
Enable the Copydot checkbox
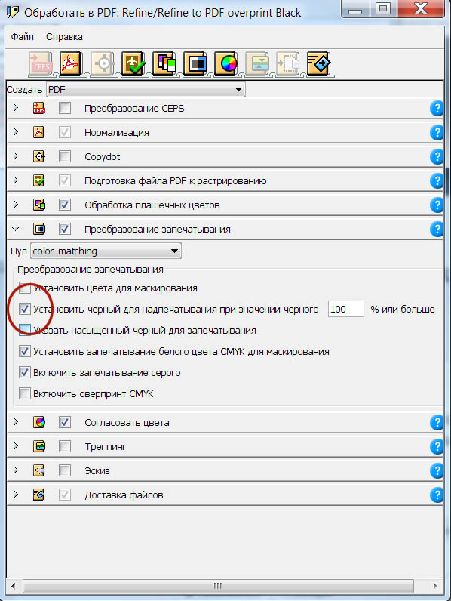(x=65, y=156)
